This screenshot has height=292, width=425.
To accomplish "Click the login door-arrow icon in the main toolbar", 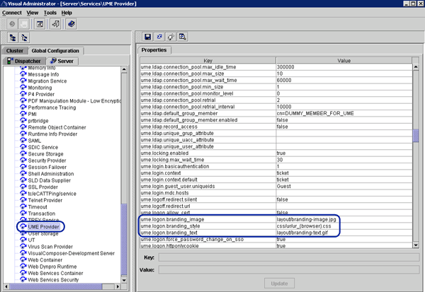I will point(55,24).
